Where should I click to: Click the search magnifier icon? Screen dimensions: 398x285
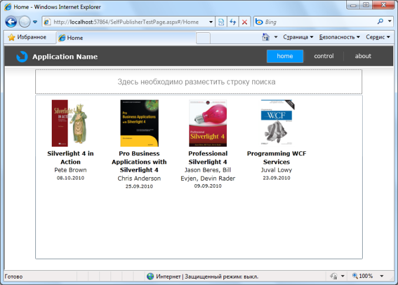coord(379,22)
